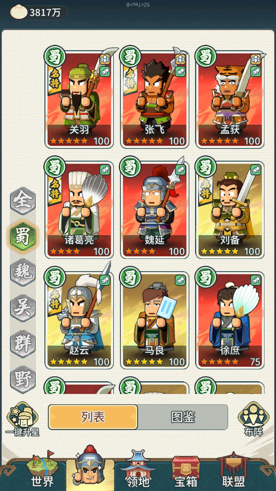Switch to the 图鉴 gallery tab
This screenshot has height=491, width=276.
coord(183,417)
